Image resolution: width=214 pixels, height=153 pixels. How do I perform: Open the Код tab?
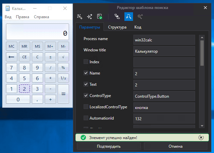(x=138, y=27)
